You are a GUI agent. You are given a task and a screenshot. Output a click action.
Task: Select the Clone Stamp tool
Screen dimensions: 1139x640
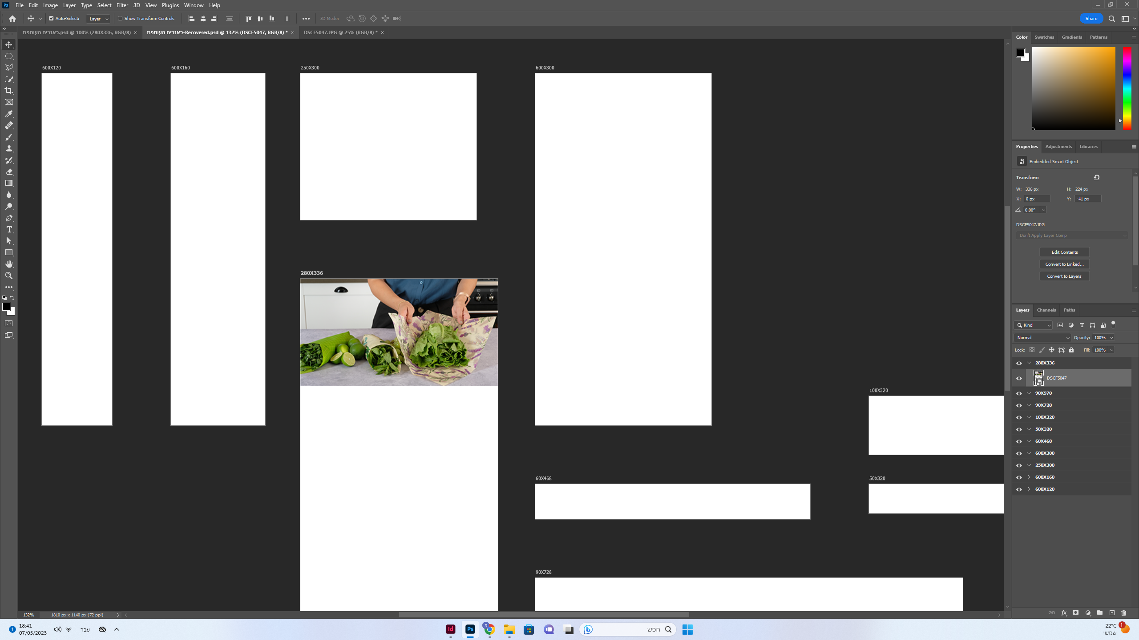click(9, 148)
